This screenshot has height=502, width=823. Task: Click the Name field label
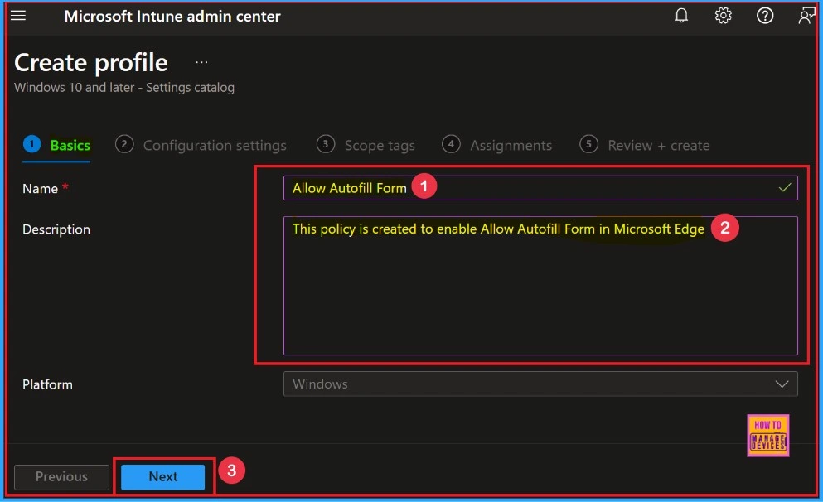tap(41, 188)
